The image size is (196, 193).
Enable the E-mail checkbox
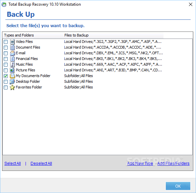coord(6,53)
